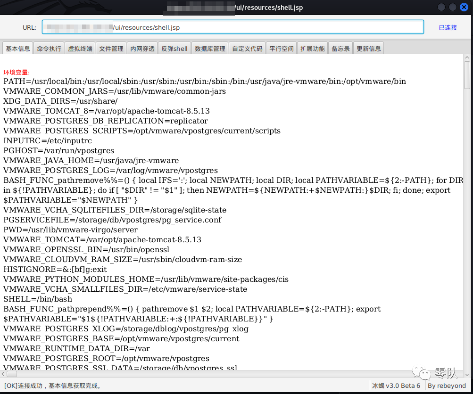The image size is (473, 394).
Task: Click the VMWARE_POSTGRES_DB_REPLICATION=replicator line
Action: 106,121
